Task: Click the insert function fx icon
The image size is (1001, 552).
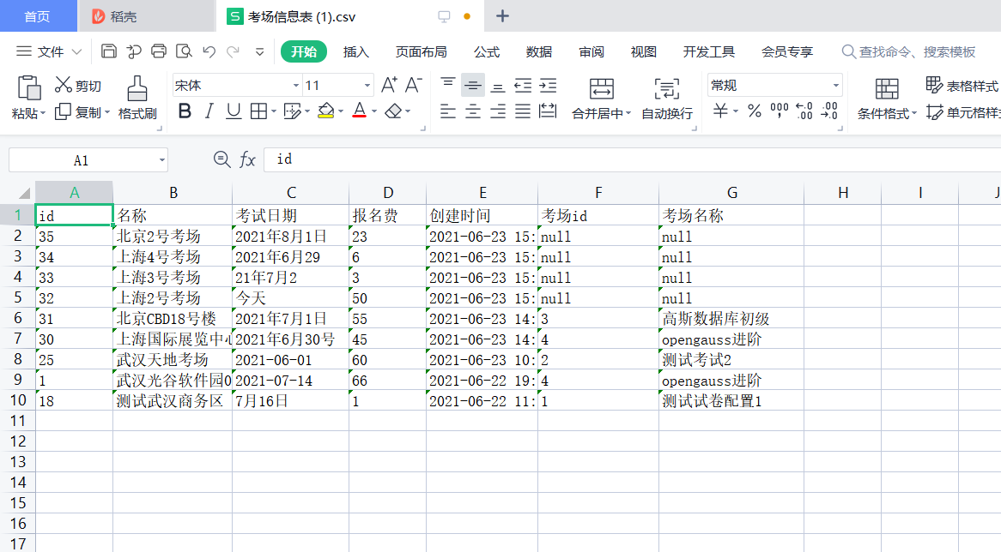Action: [x=248, y=159]
